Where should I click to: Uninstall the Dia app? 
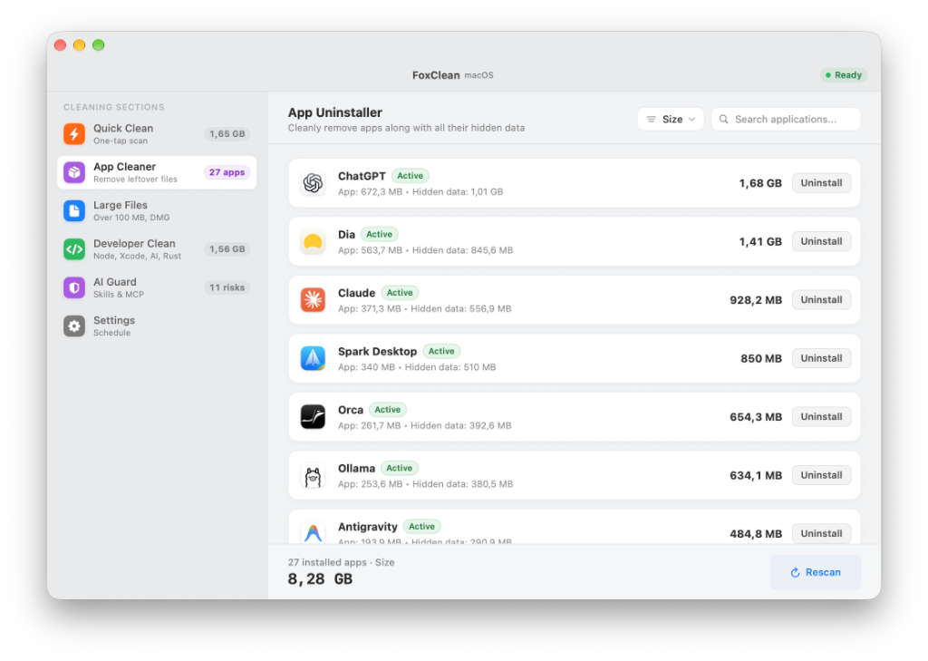(821, 242)
